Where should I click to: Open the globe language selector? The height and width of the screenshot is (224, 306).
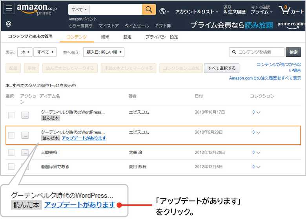tap(164, 11)
